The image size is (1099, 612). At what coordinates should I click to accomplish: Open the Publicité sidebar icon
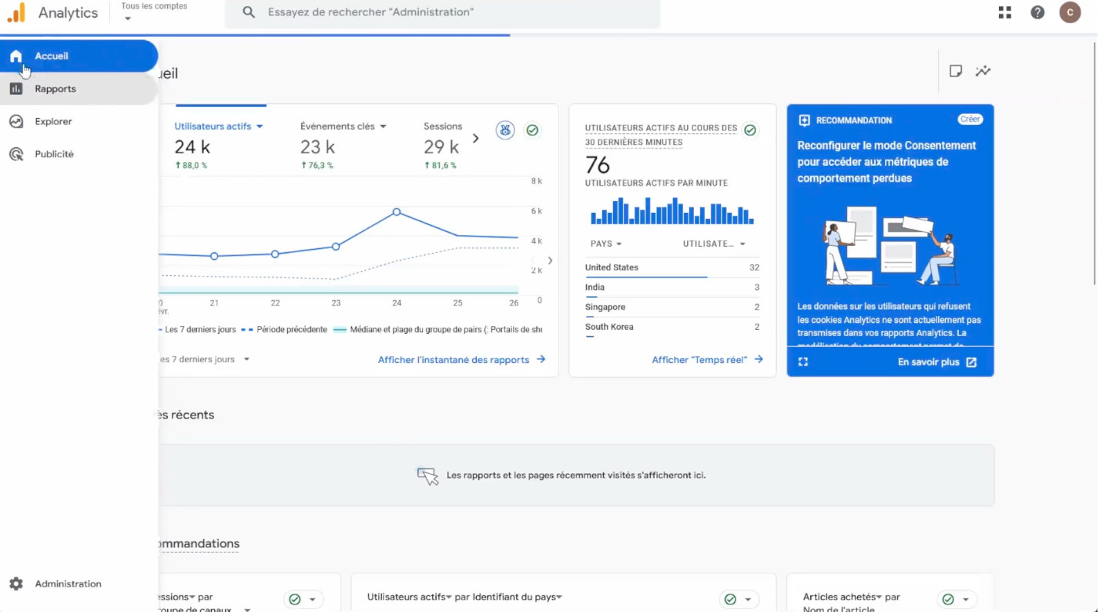pos(16,154)
